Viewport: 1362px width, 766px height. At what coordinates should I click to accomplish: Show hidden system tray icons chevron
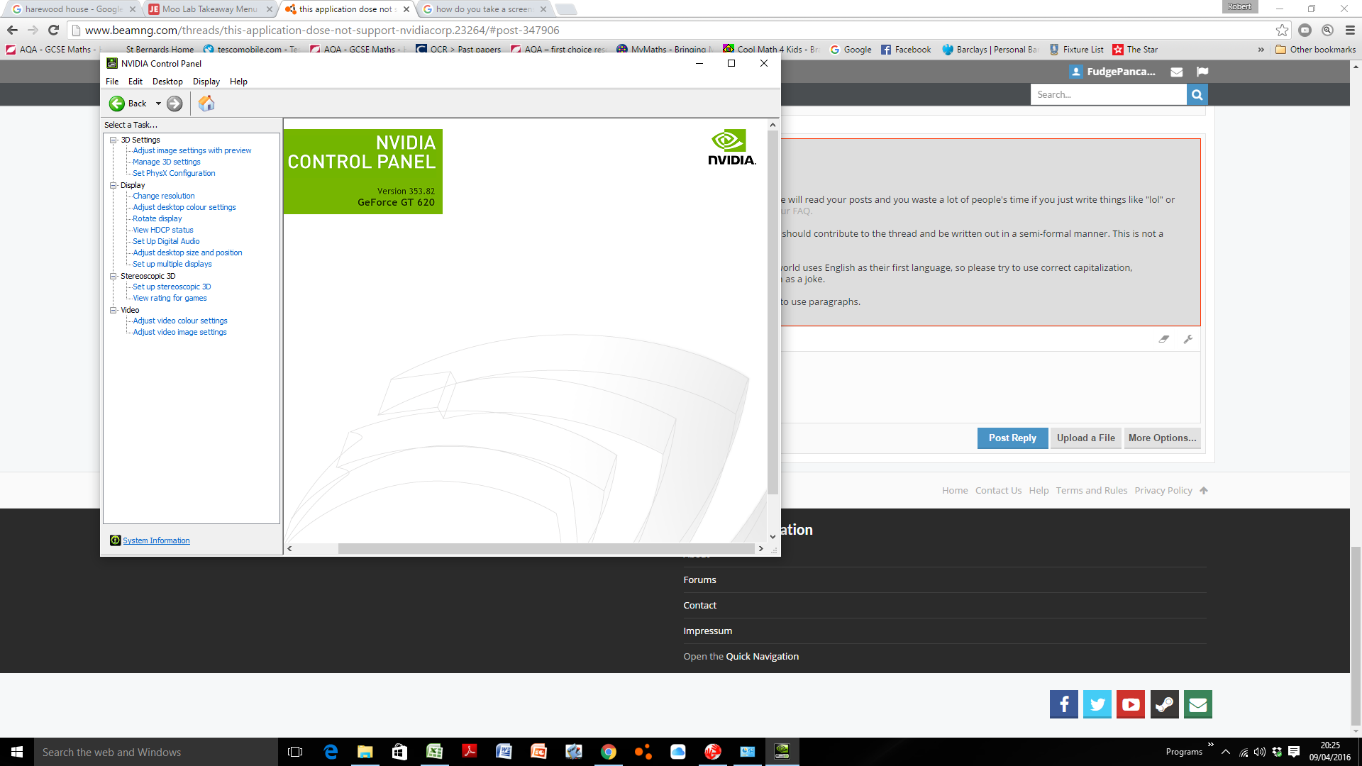1225,752
